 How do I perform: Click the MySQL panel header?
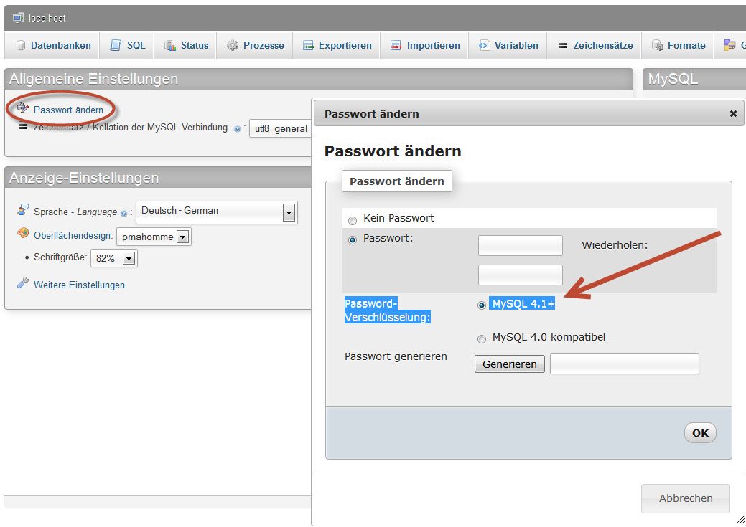(x=694, y=79)
